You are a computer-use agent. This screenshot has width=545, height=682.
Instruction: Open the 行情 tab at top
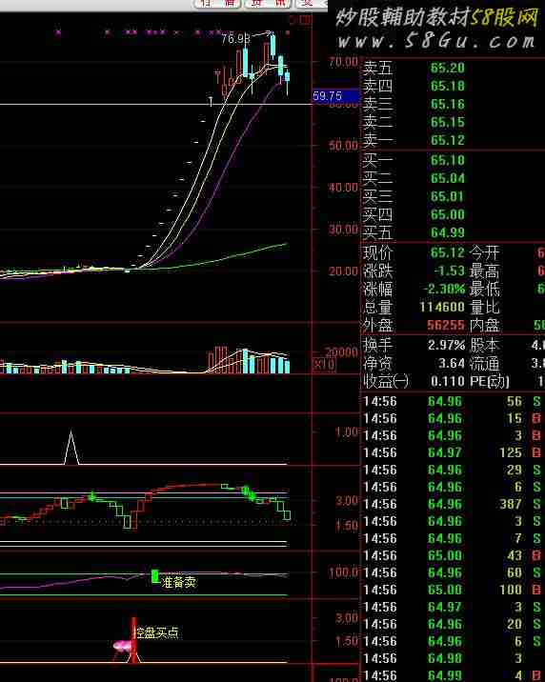pyautogui.click(x=216, y=4)
